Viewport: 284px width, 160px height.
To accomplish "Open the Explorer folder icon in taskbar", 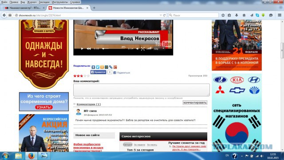I will (x=18, y=156).
